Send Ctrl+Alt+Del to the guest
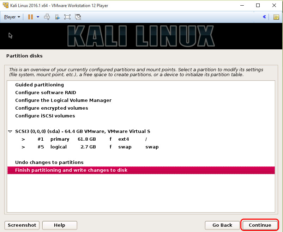The image size is (283, 232). 47,17
